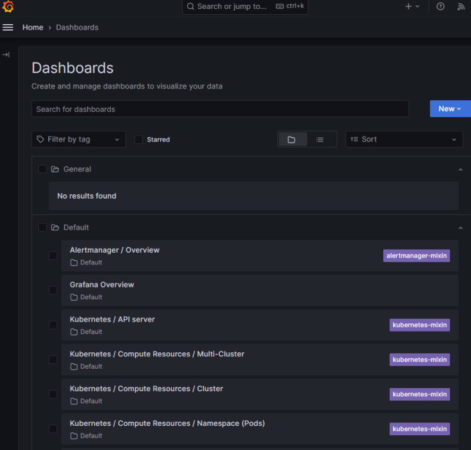The image size is (471, 450).
Task: Switch to folder view layout
Action: [x=292, y=140]
